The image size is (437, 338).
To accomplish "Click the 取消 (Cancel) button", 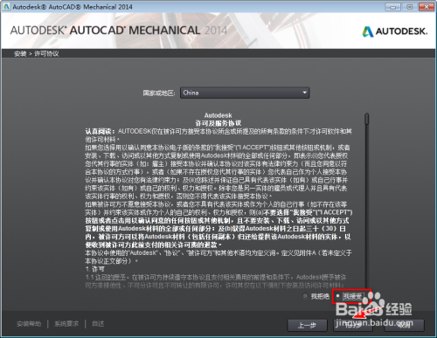I will pos(404,325).
